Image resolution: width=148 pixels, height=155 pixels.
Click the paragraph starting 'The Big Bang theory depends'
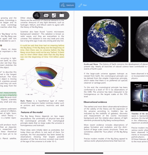42,121
